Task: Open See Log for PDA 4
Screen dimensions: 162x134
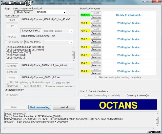Action: pyautogui.click(x=96, y=49)
